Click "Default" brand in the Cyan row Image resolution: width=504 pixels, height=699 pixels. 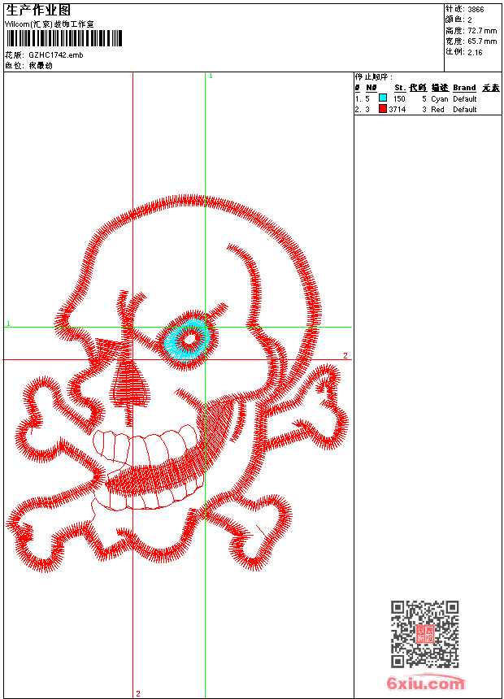(x=465, y=99)
